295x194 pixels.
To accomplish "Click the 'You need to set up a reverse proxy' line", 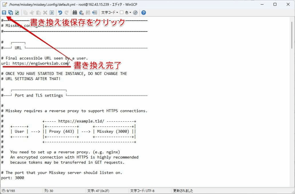I will click(60, 152).
